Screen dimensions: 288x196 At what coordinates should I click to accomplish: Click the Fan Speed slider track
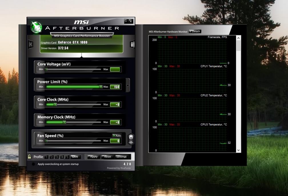point(73,141)
